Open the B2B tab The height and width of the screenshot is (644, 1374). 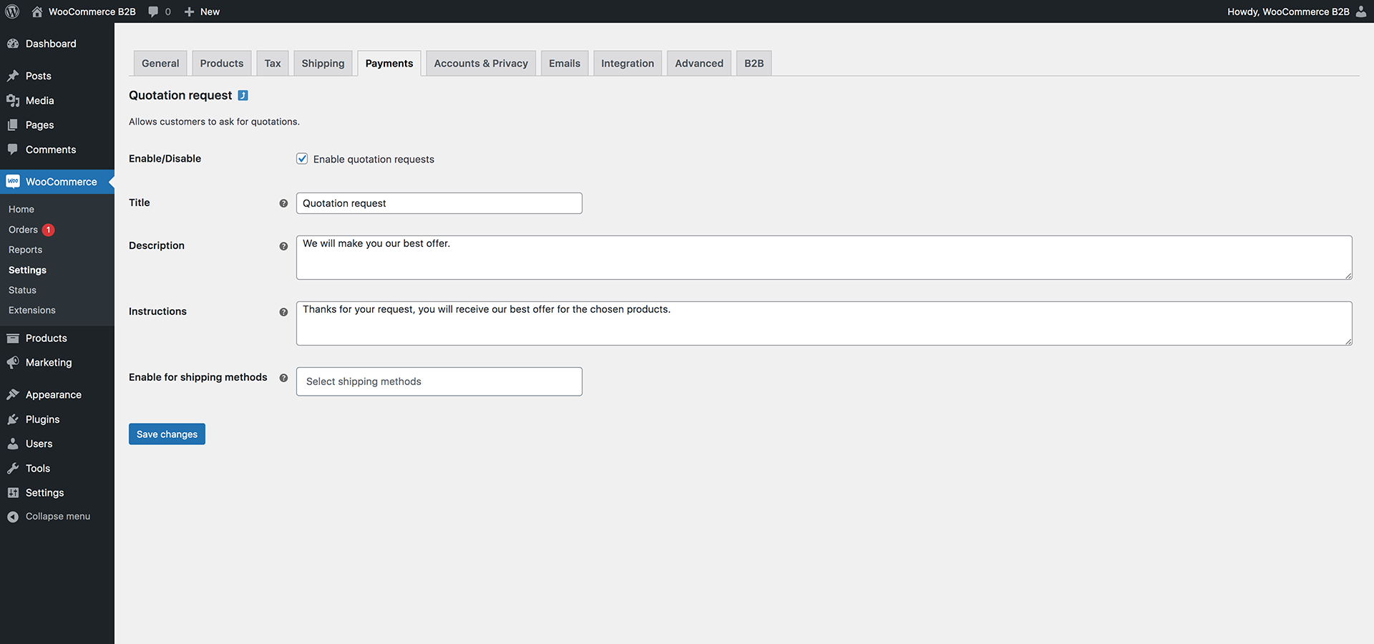click(x=754, y=63)
